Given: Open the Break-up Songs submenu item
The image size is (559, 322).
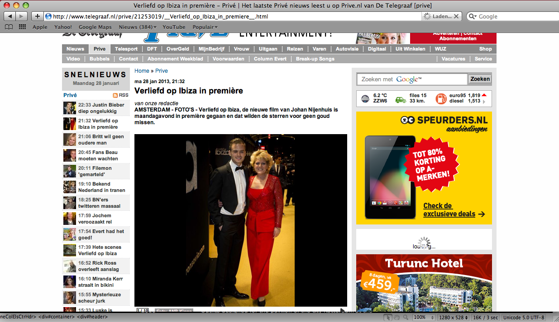Looking at the screenshot, I should pos(315,59).
